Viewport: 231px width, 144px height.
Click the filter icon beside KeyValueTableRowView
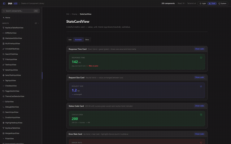[x=3, y=28]
